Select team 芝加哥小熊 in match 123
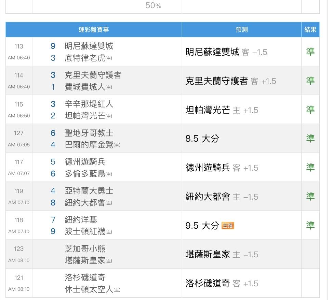332x300 pixels. tap(85, 248)
